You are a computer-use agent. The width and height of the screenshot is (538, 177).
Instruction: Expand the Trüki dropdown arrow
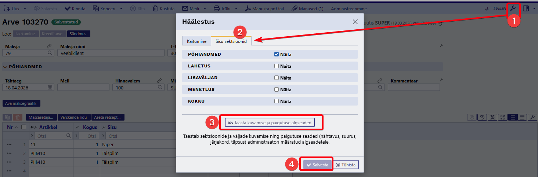pyautogui.click(x=236, y=8)
